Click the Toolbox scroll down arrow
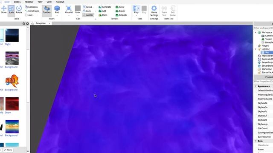Image resolution: width=273 pixels, height=153 pixels. [28, 152]
